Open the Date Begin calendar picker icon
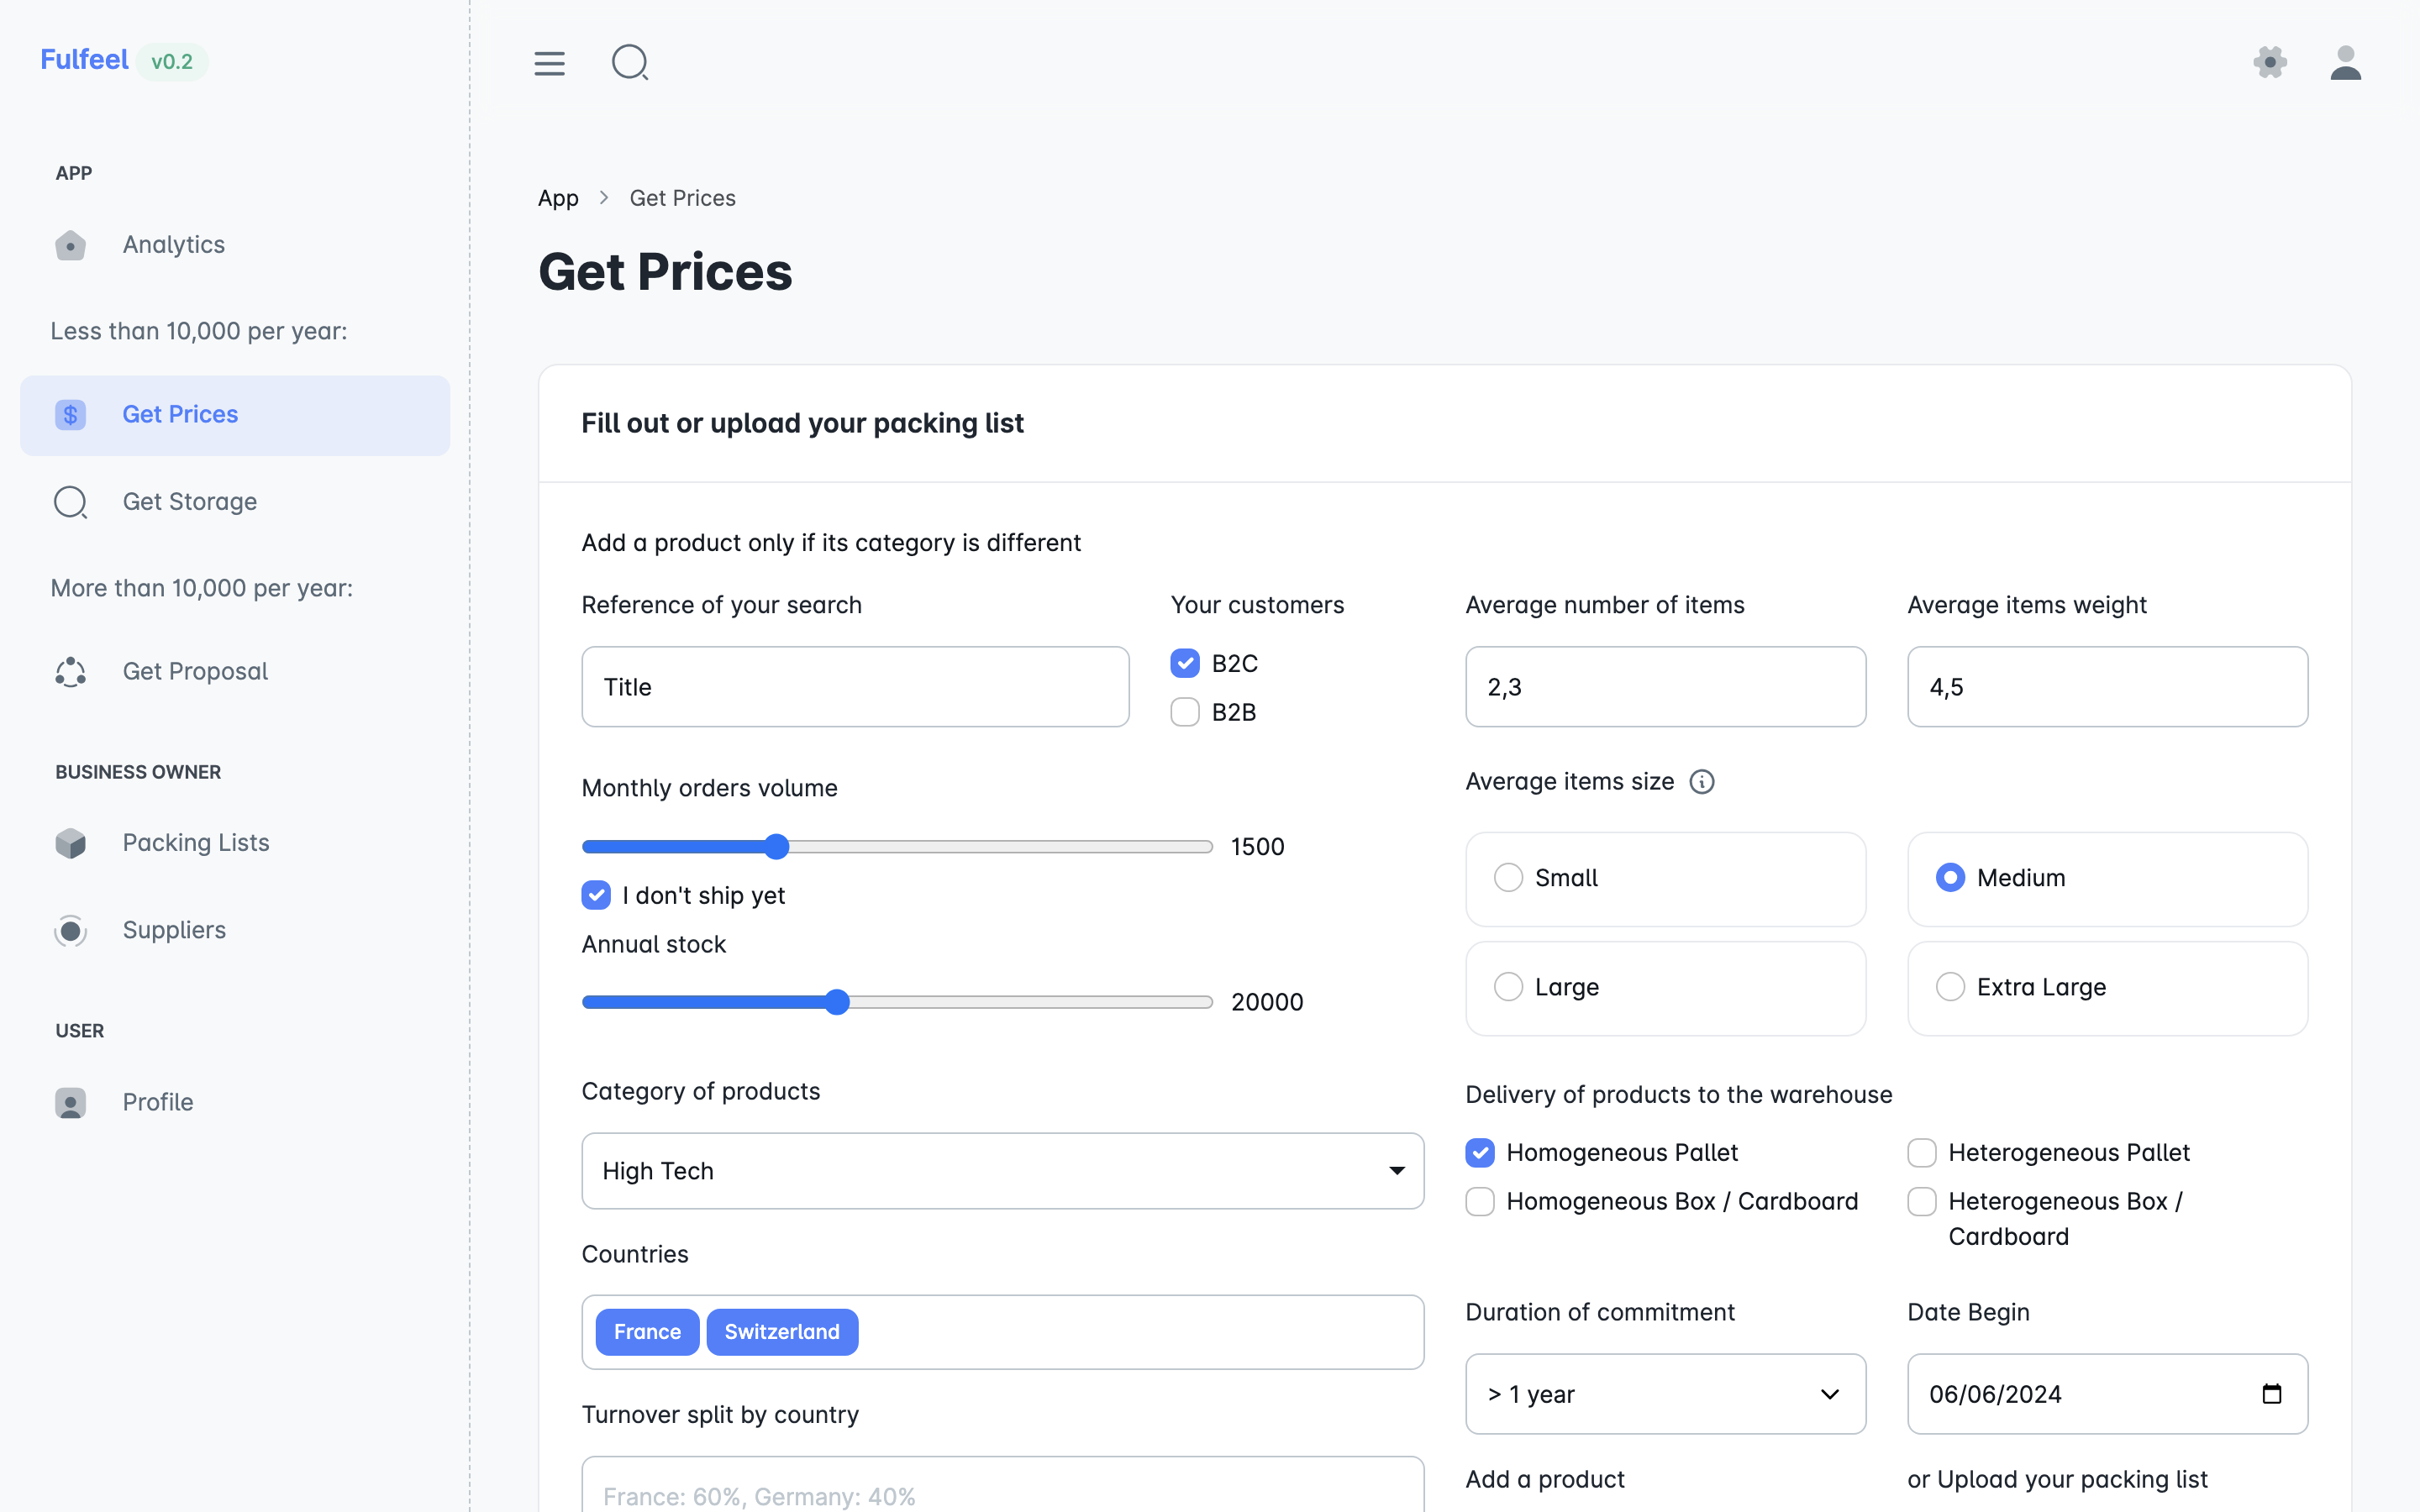Viewport: 2420px width, 1512px height. coord(2271,1394)
